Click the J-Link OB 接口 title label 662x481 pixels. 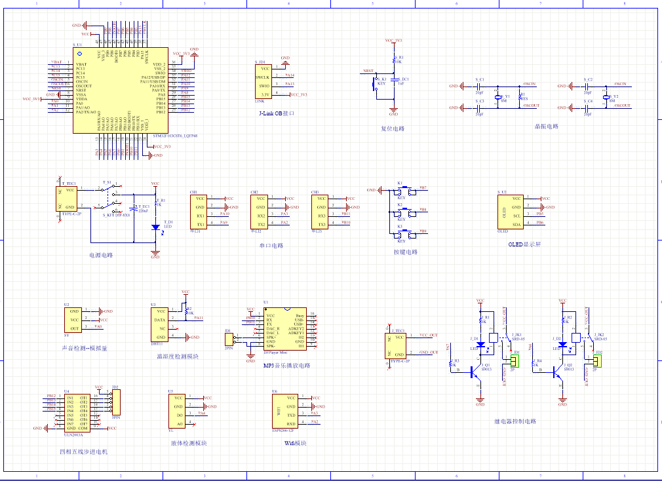(277, 113)
